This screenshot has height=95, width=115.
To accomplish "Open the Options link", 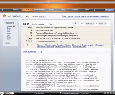I will [84, 16].
